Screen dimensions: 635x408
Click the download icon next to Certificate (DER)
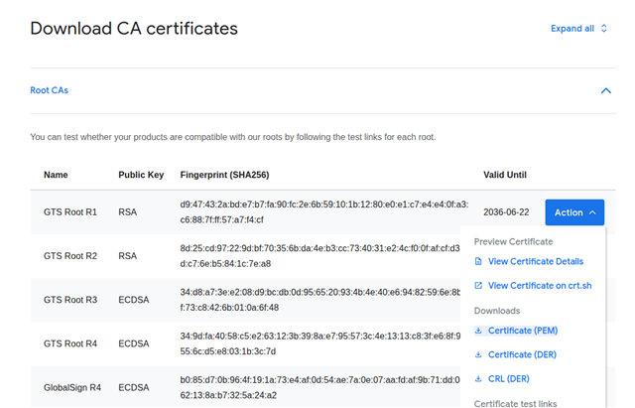(x=478, y=354)
